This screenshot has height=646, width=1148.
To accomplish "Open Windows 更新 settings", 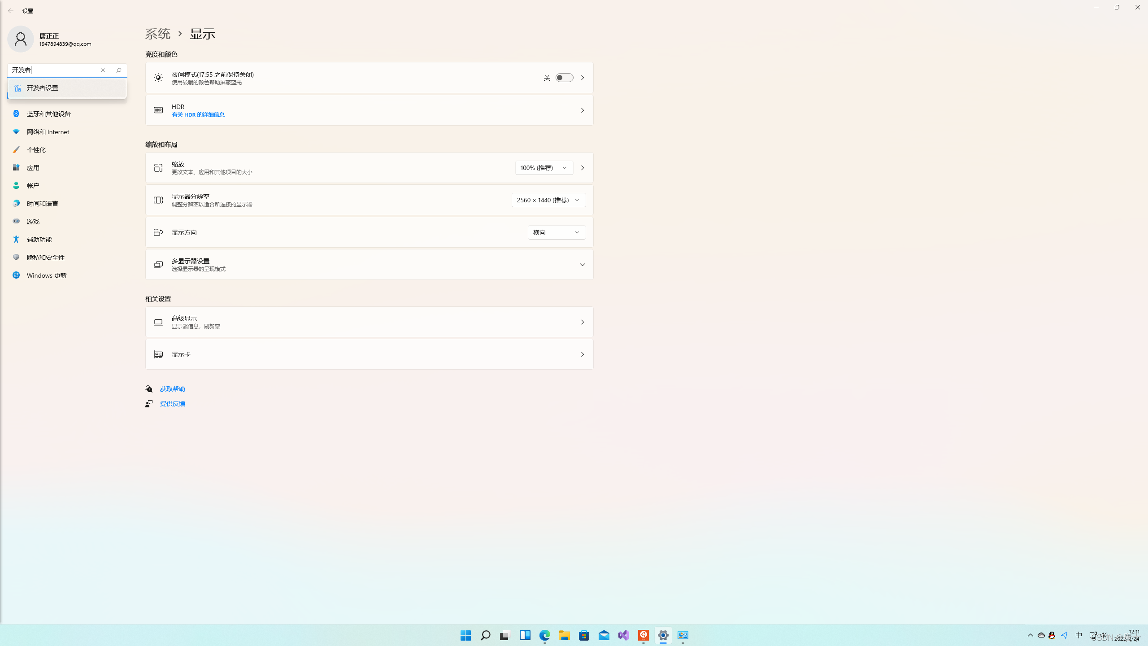I will [x=67, y=275].
